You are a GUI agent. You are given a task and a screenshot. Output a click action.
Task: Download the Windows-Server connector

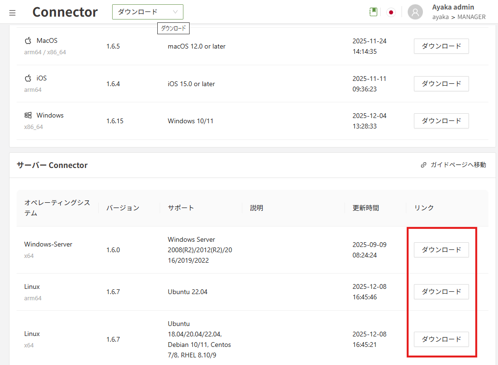coord(441,250)
